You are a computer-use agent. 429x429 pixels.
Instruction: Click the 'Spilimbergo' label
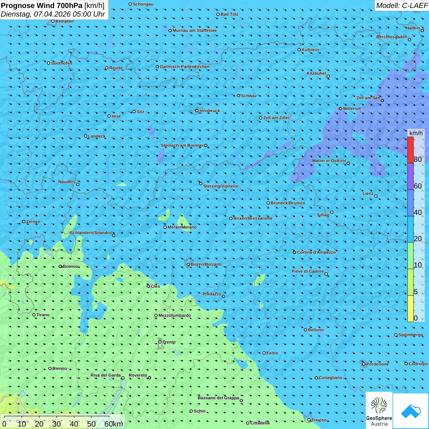tap(411, 335)
